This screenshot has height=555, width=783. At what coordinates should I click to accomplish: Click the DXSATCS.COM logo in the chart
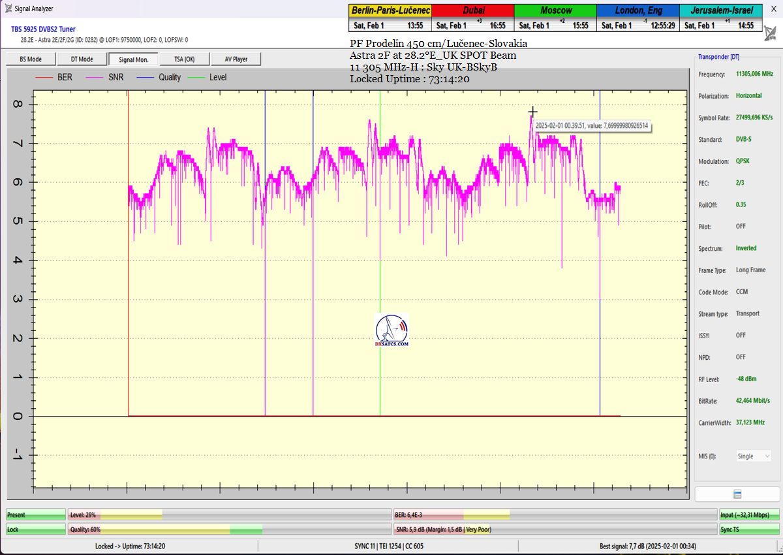click(391, 331)
